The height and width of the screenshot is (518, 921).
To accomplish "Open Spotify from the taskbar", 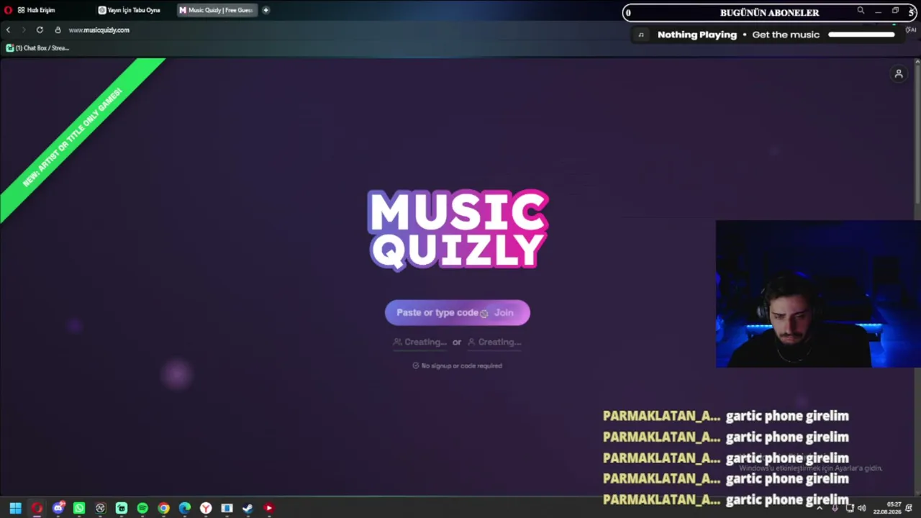I will [142, 508].
